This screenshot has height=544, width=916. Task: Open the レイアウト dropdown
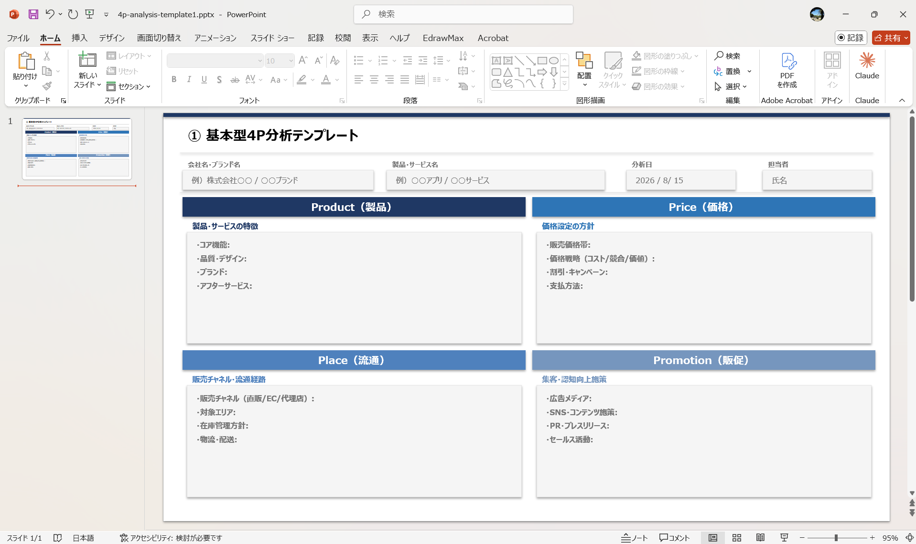129,56
